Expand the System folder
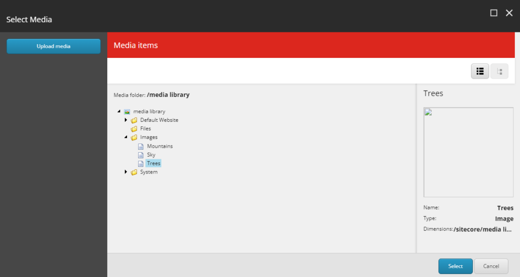 126,172
